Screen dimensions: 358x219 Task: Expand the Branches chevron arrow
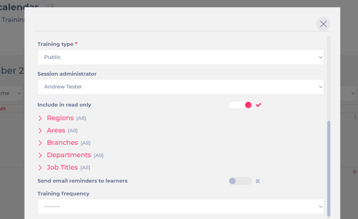click(40, 143)
